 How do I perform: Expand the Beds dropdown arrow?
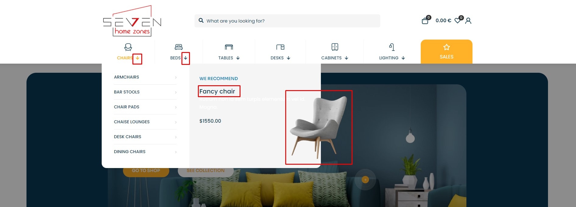click(x=186, y=58)
